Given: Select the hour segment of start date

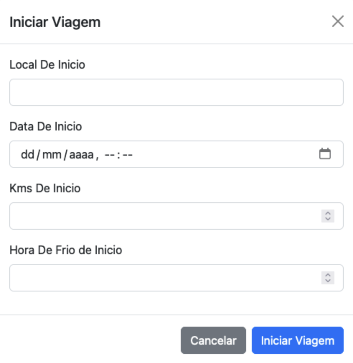Looking at the screenshot, I should [x=109, y=155].
